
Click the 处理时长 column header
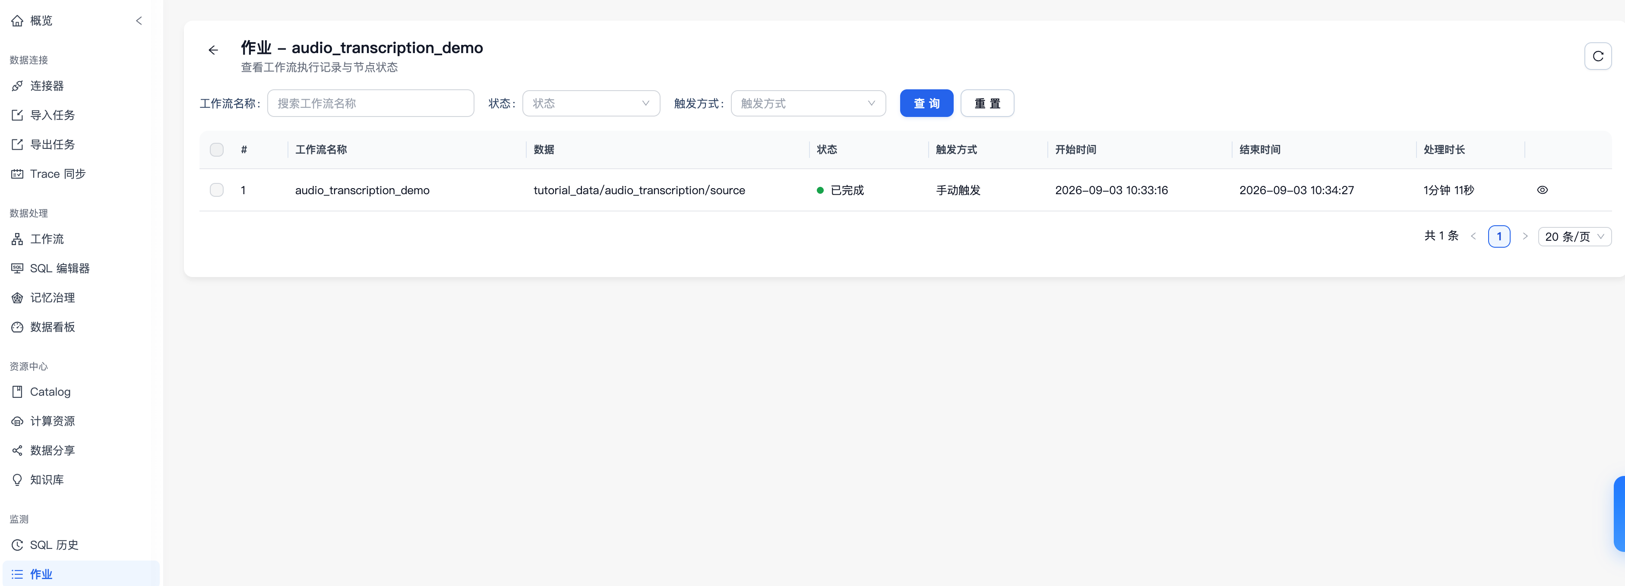[x=1444, y=149]
